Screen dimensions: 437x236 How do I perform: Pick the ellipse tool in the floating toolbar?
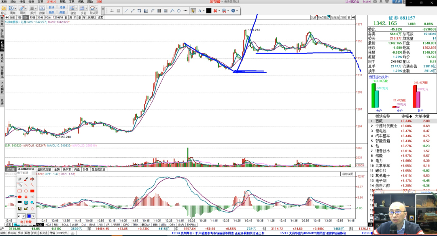tap(179, 11)
